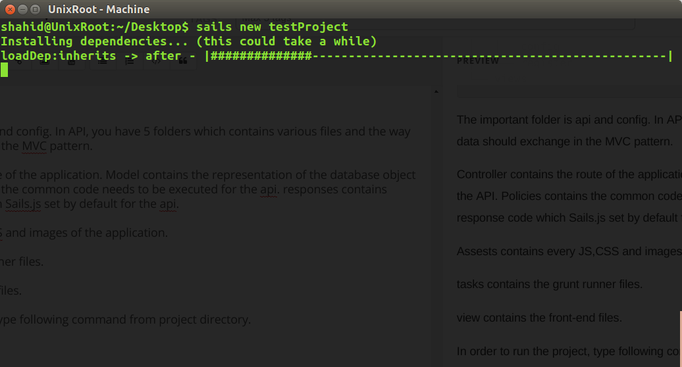Screen dimensions: 682x367
Task: Select the PREVIEW panel heading
Action: [478, 61]
